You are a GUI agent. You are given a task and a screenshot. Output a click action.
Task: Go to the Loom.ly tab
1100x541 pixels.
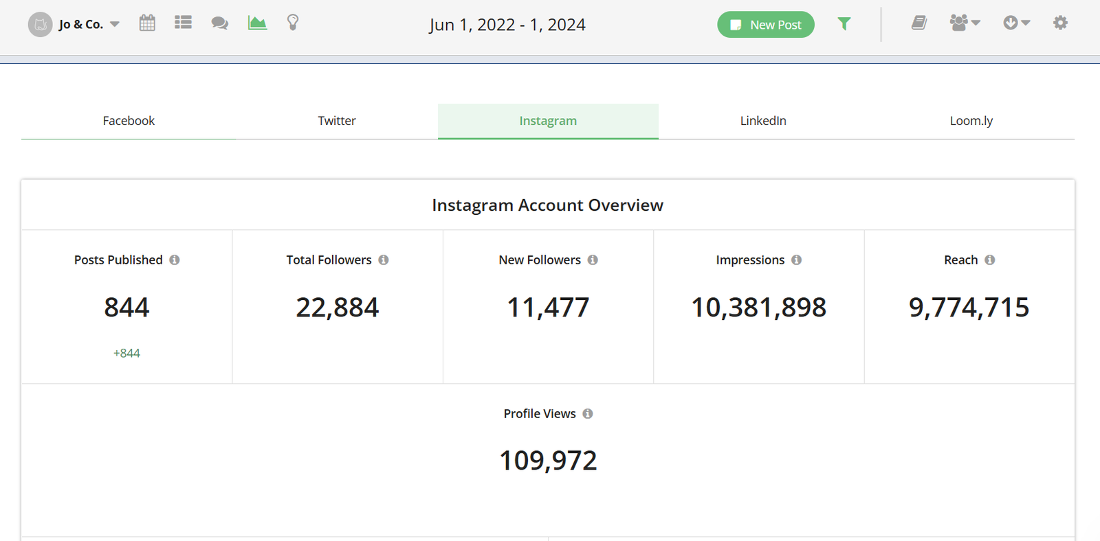point(971,121)
